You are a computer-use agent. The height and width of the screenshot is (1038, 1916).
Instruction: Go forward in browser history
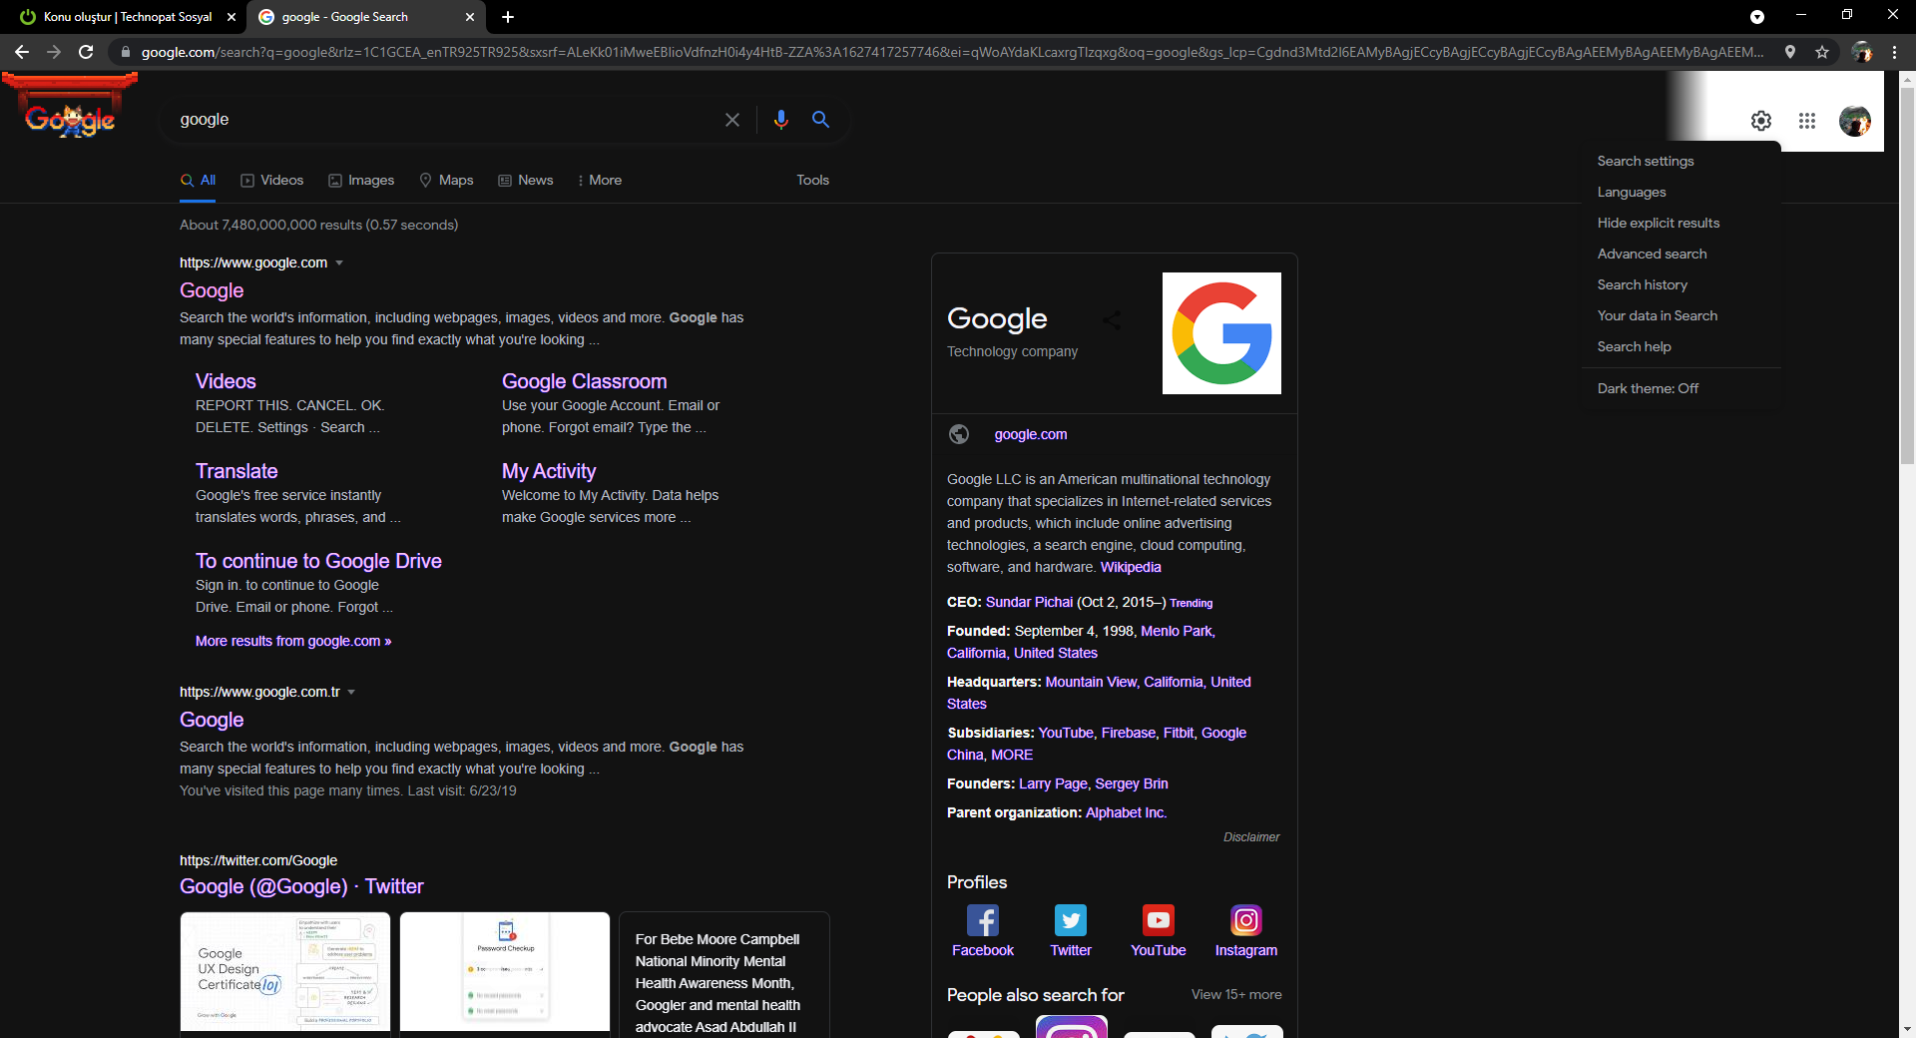coord(54,52)
